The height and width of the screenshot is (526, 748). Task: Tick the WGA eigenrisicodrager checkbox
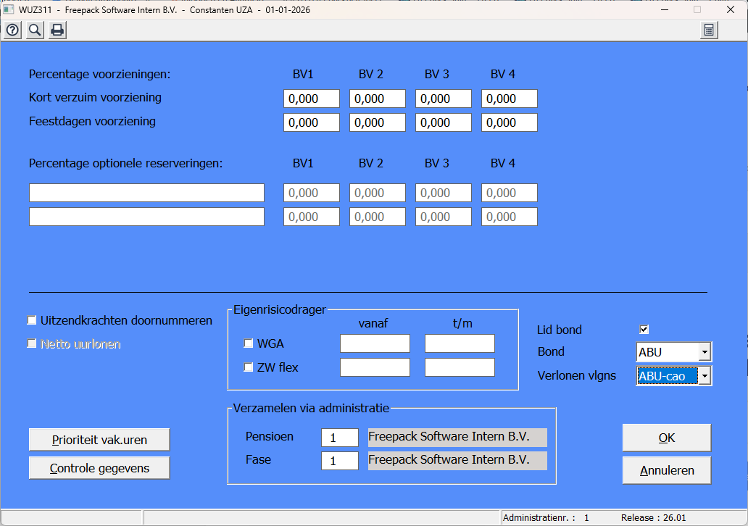(x=249, y=343)
